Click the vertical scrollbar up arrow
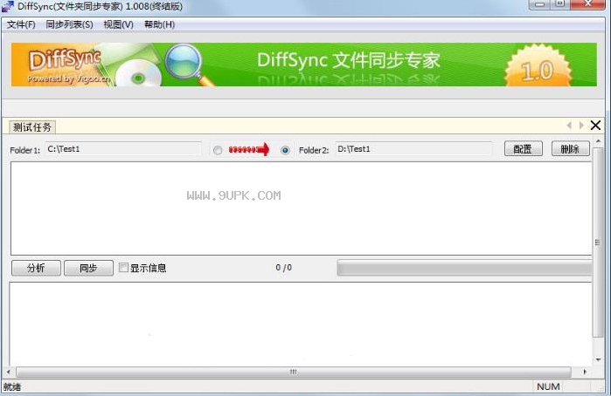Viewport: 611px width, 396px height. click(598, 140)
